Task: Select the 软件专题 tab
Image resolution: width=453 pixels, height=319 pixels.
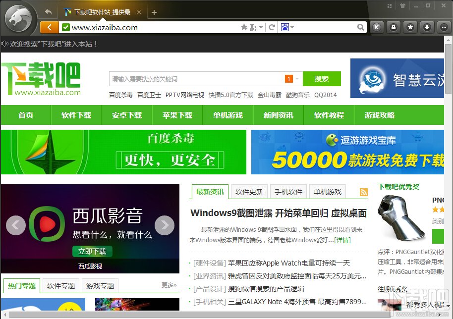Action: (x=61, y=286)
